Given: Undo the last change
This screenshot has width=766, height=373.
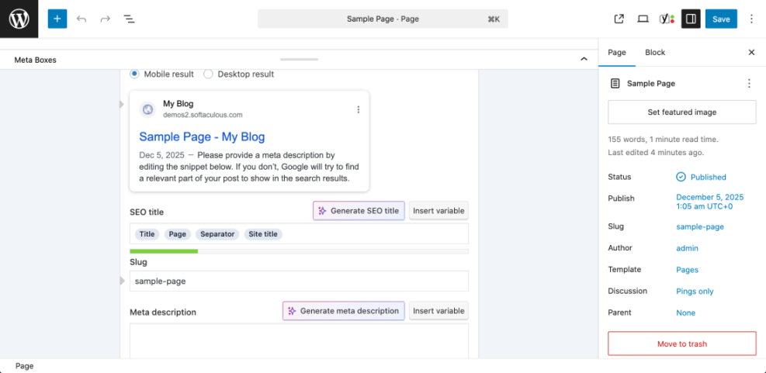Looking at the screenshot, I should click(x=81, y=19).
